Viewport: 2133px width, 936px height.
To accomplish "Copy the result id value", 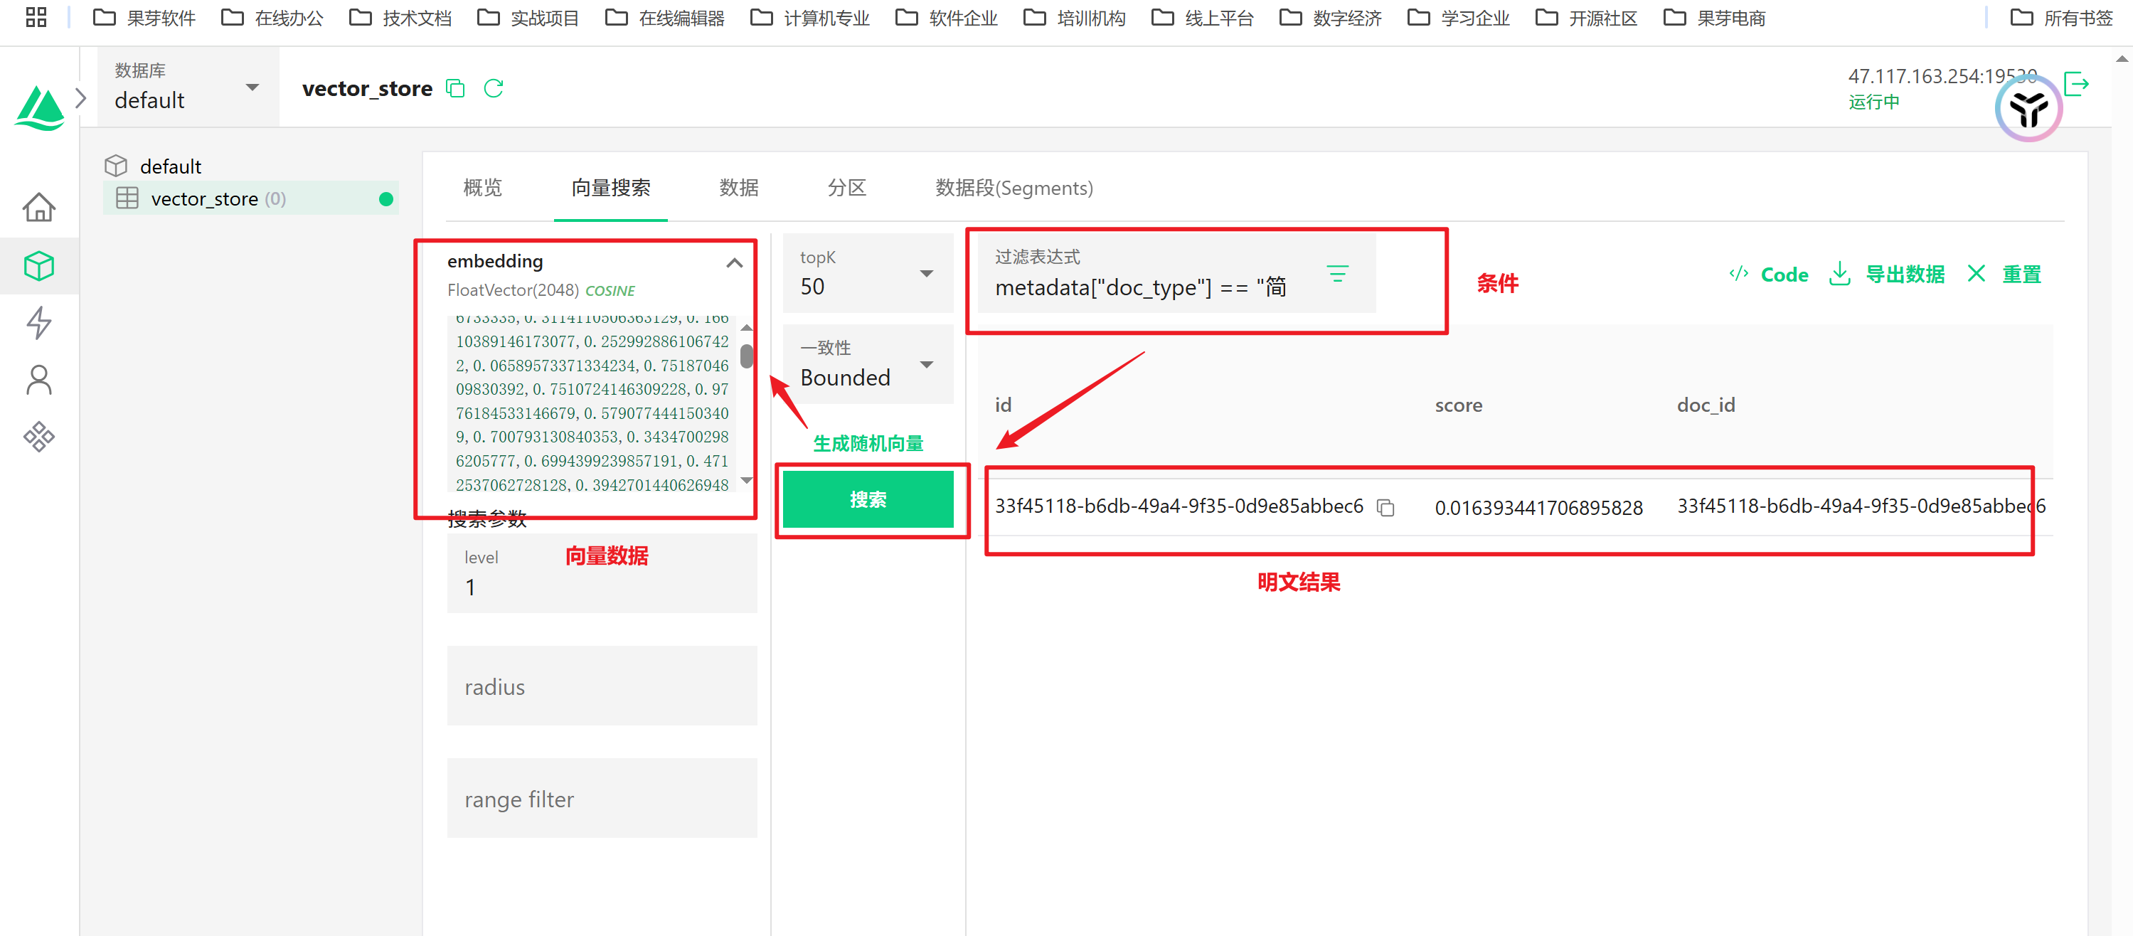I will (1385, 507).
